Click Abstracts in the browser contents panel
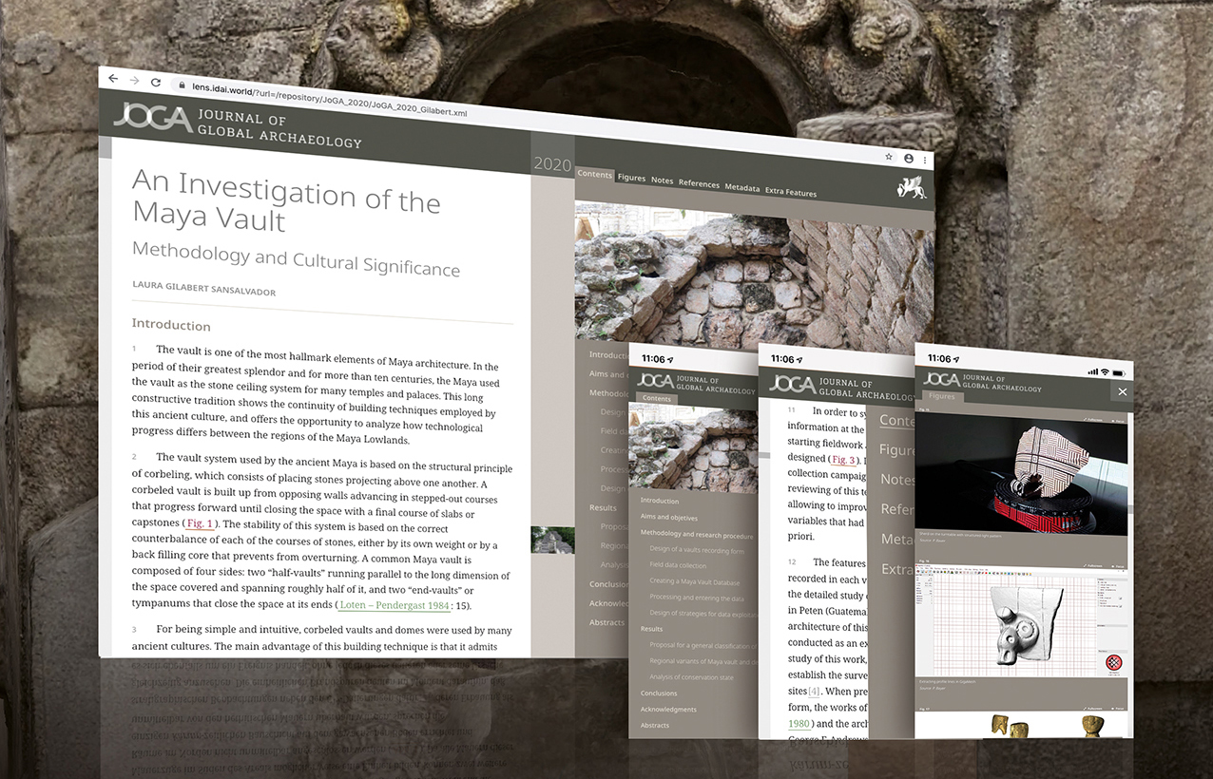Image resolution: width=1213 pixels, height=779 pixels. pyautogui.click(x=606, y=622)
